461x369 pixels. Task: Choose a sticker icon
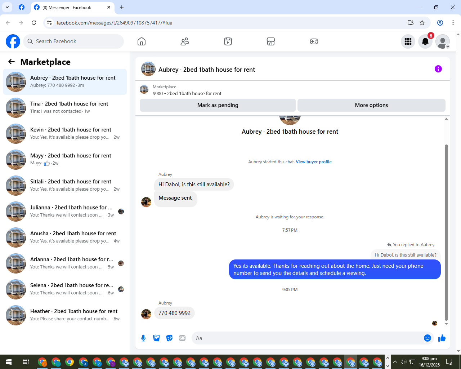coord(169,338)
